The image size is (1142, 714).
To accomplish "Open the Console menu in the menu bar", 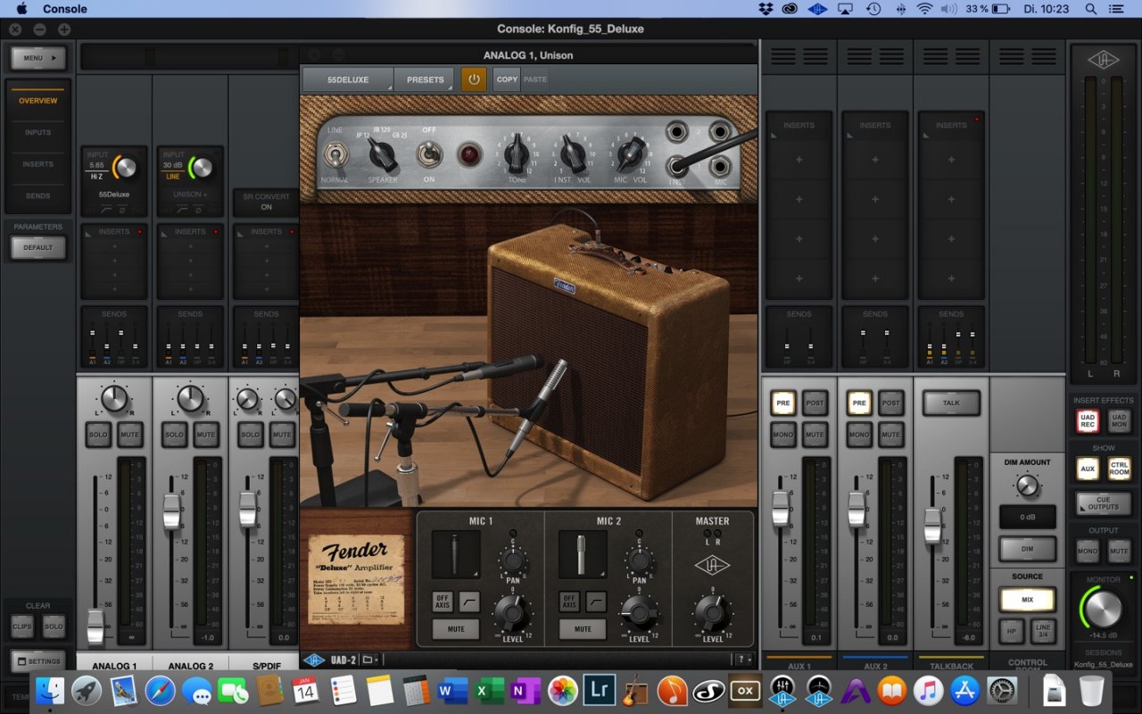I will [65, 9].
